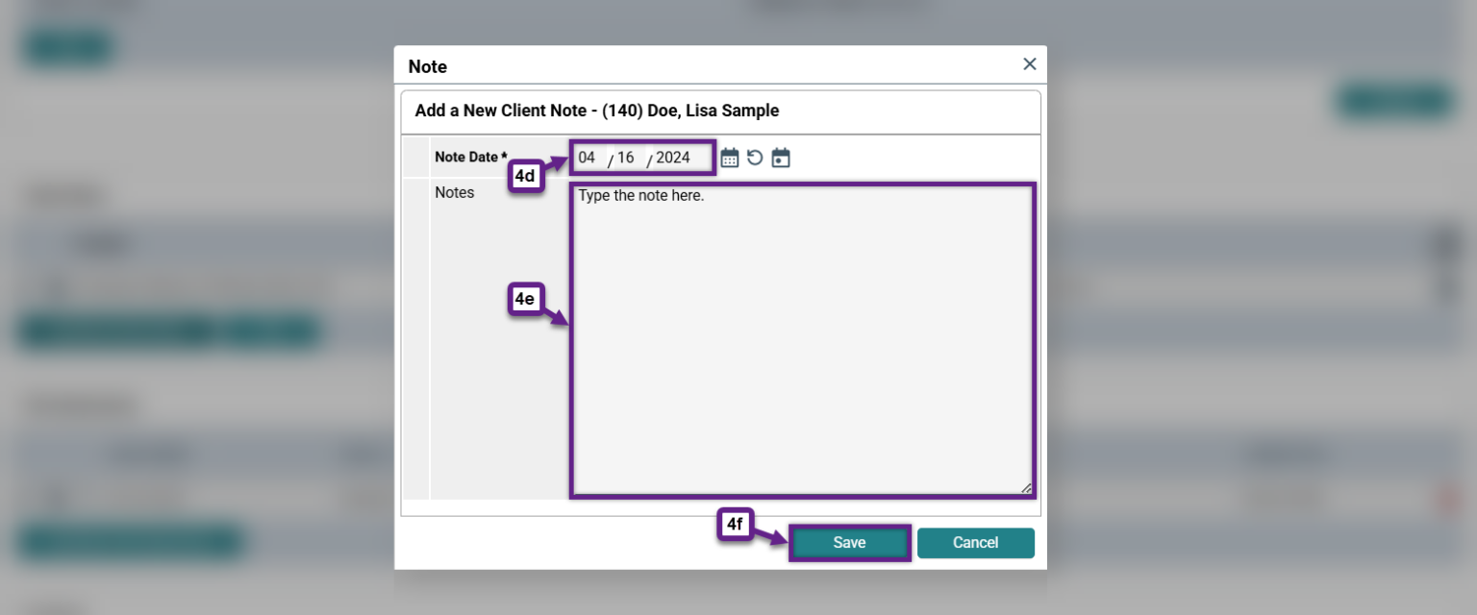This screenshot has width=1477, height=615.
Task: Save the new client note
Action: point(850,543)
